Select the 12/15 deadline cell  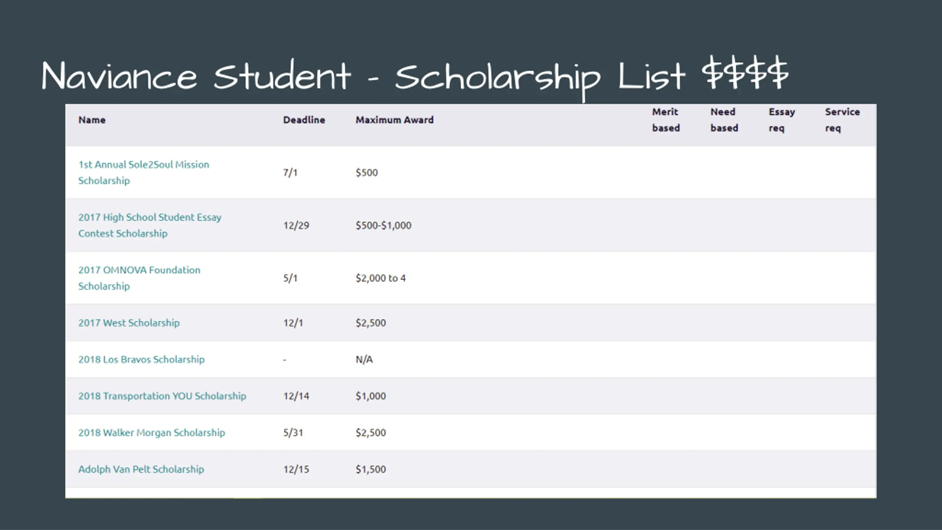pyautogui.click(x=296, y=469)
